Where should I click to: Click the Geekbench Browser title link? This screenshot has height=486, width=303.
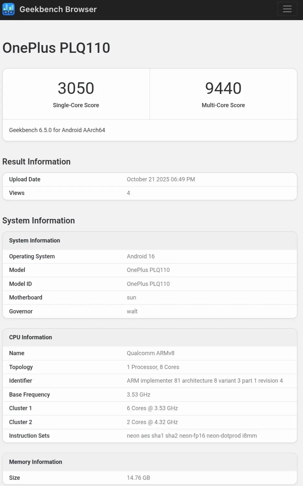[x=58, y=9]
